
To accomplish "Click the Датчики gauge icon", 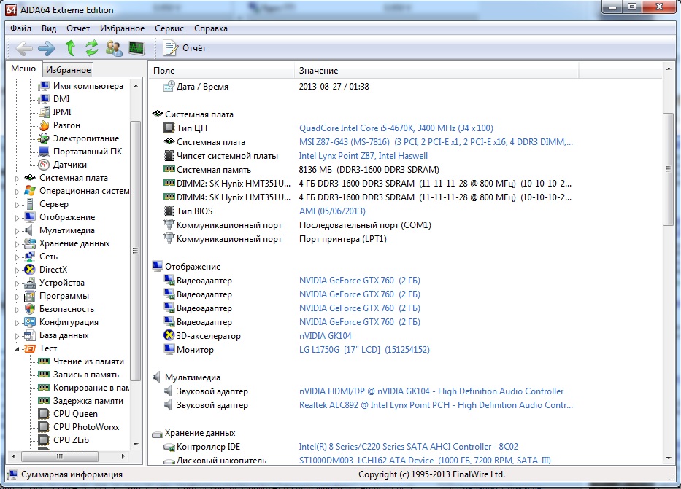I will pos(44,165).
